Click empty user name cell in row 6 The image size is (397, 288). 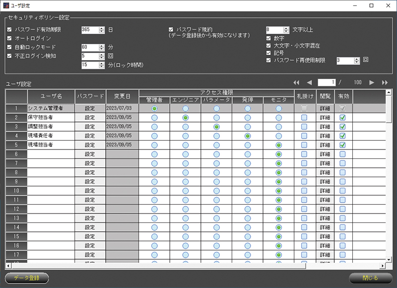click(x=51, y=154)
